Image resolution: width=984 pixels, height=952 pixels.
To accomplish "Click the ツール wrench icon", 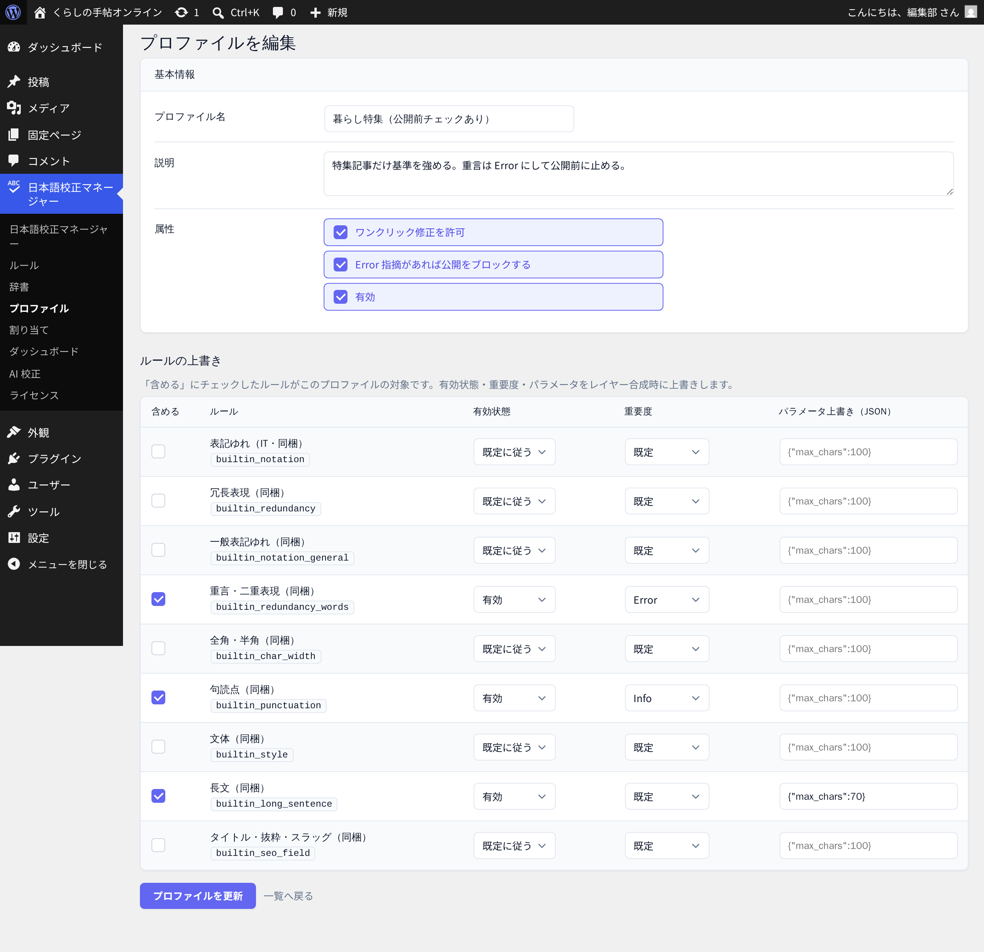I will (x=14, y=512).
